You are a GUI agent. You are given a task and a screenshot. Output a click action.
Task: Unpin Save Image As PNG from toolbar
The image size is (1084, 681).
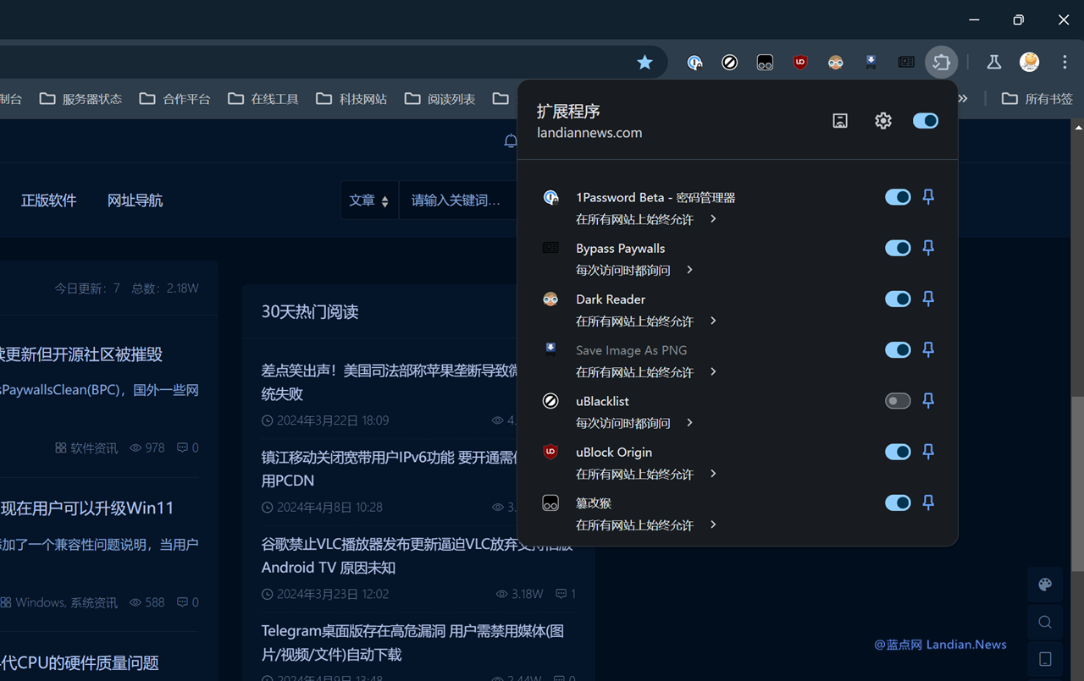928,349
